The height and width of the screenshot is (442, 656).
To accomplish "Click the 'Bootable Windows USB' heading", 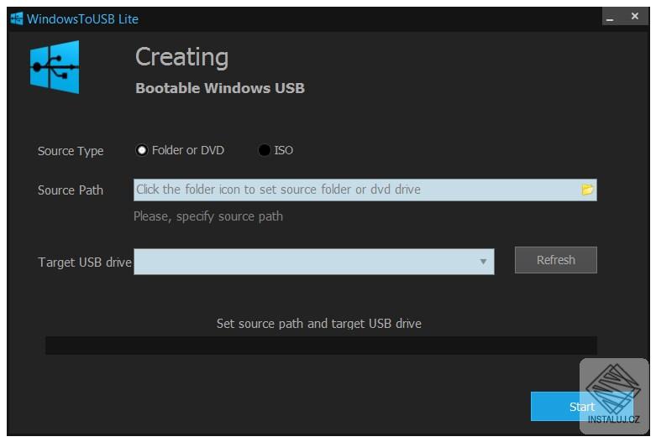I will pyautogui.click(x=220, y=88).
